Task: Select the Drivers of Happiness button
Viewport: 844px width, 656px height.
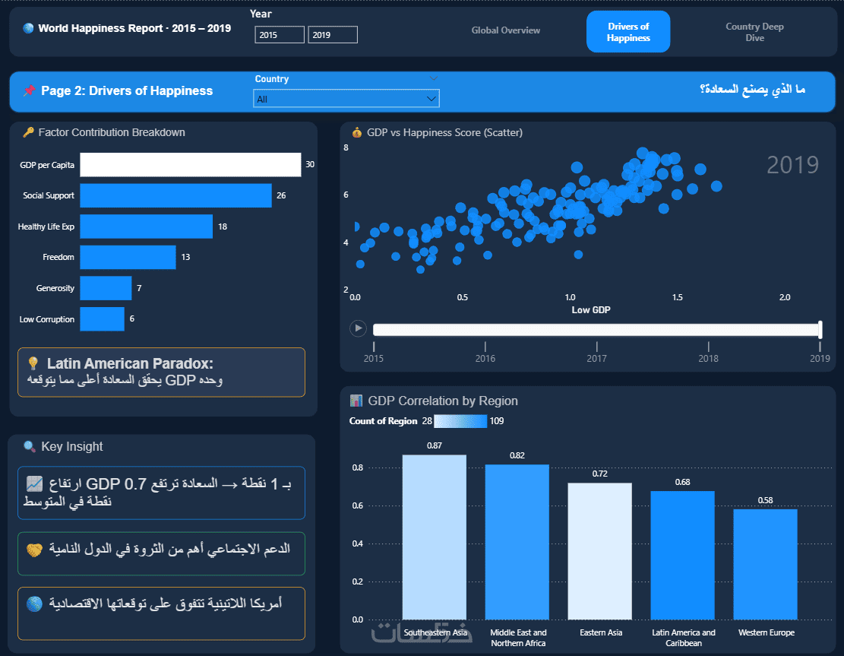Action: pos(628,32)
